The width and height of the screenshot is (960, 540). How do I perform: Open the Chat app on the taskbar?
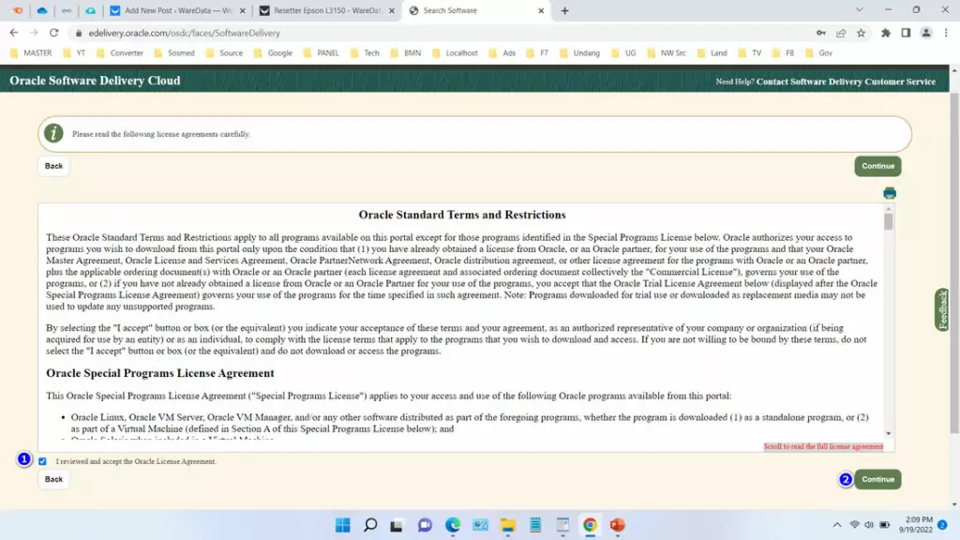click(x=425, y=525)
